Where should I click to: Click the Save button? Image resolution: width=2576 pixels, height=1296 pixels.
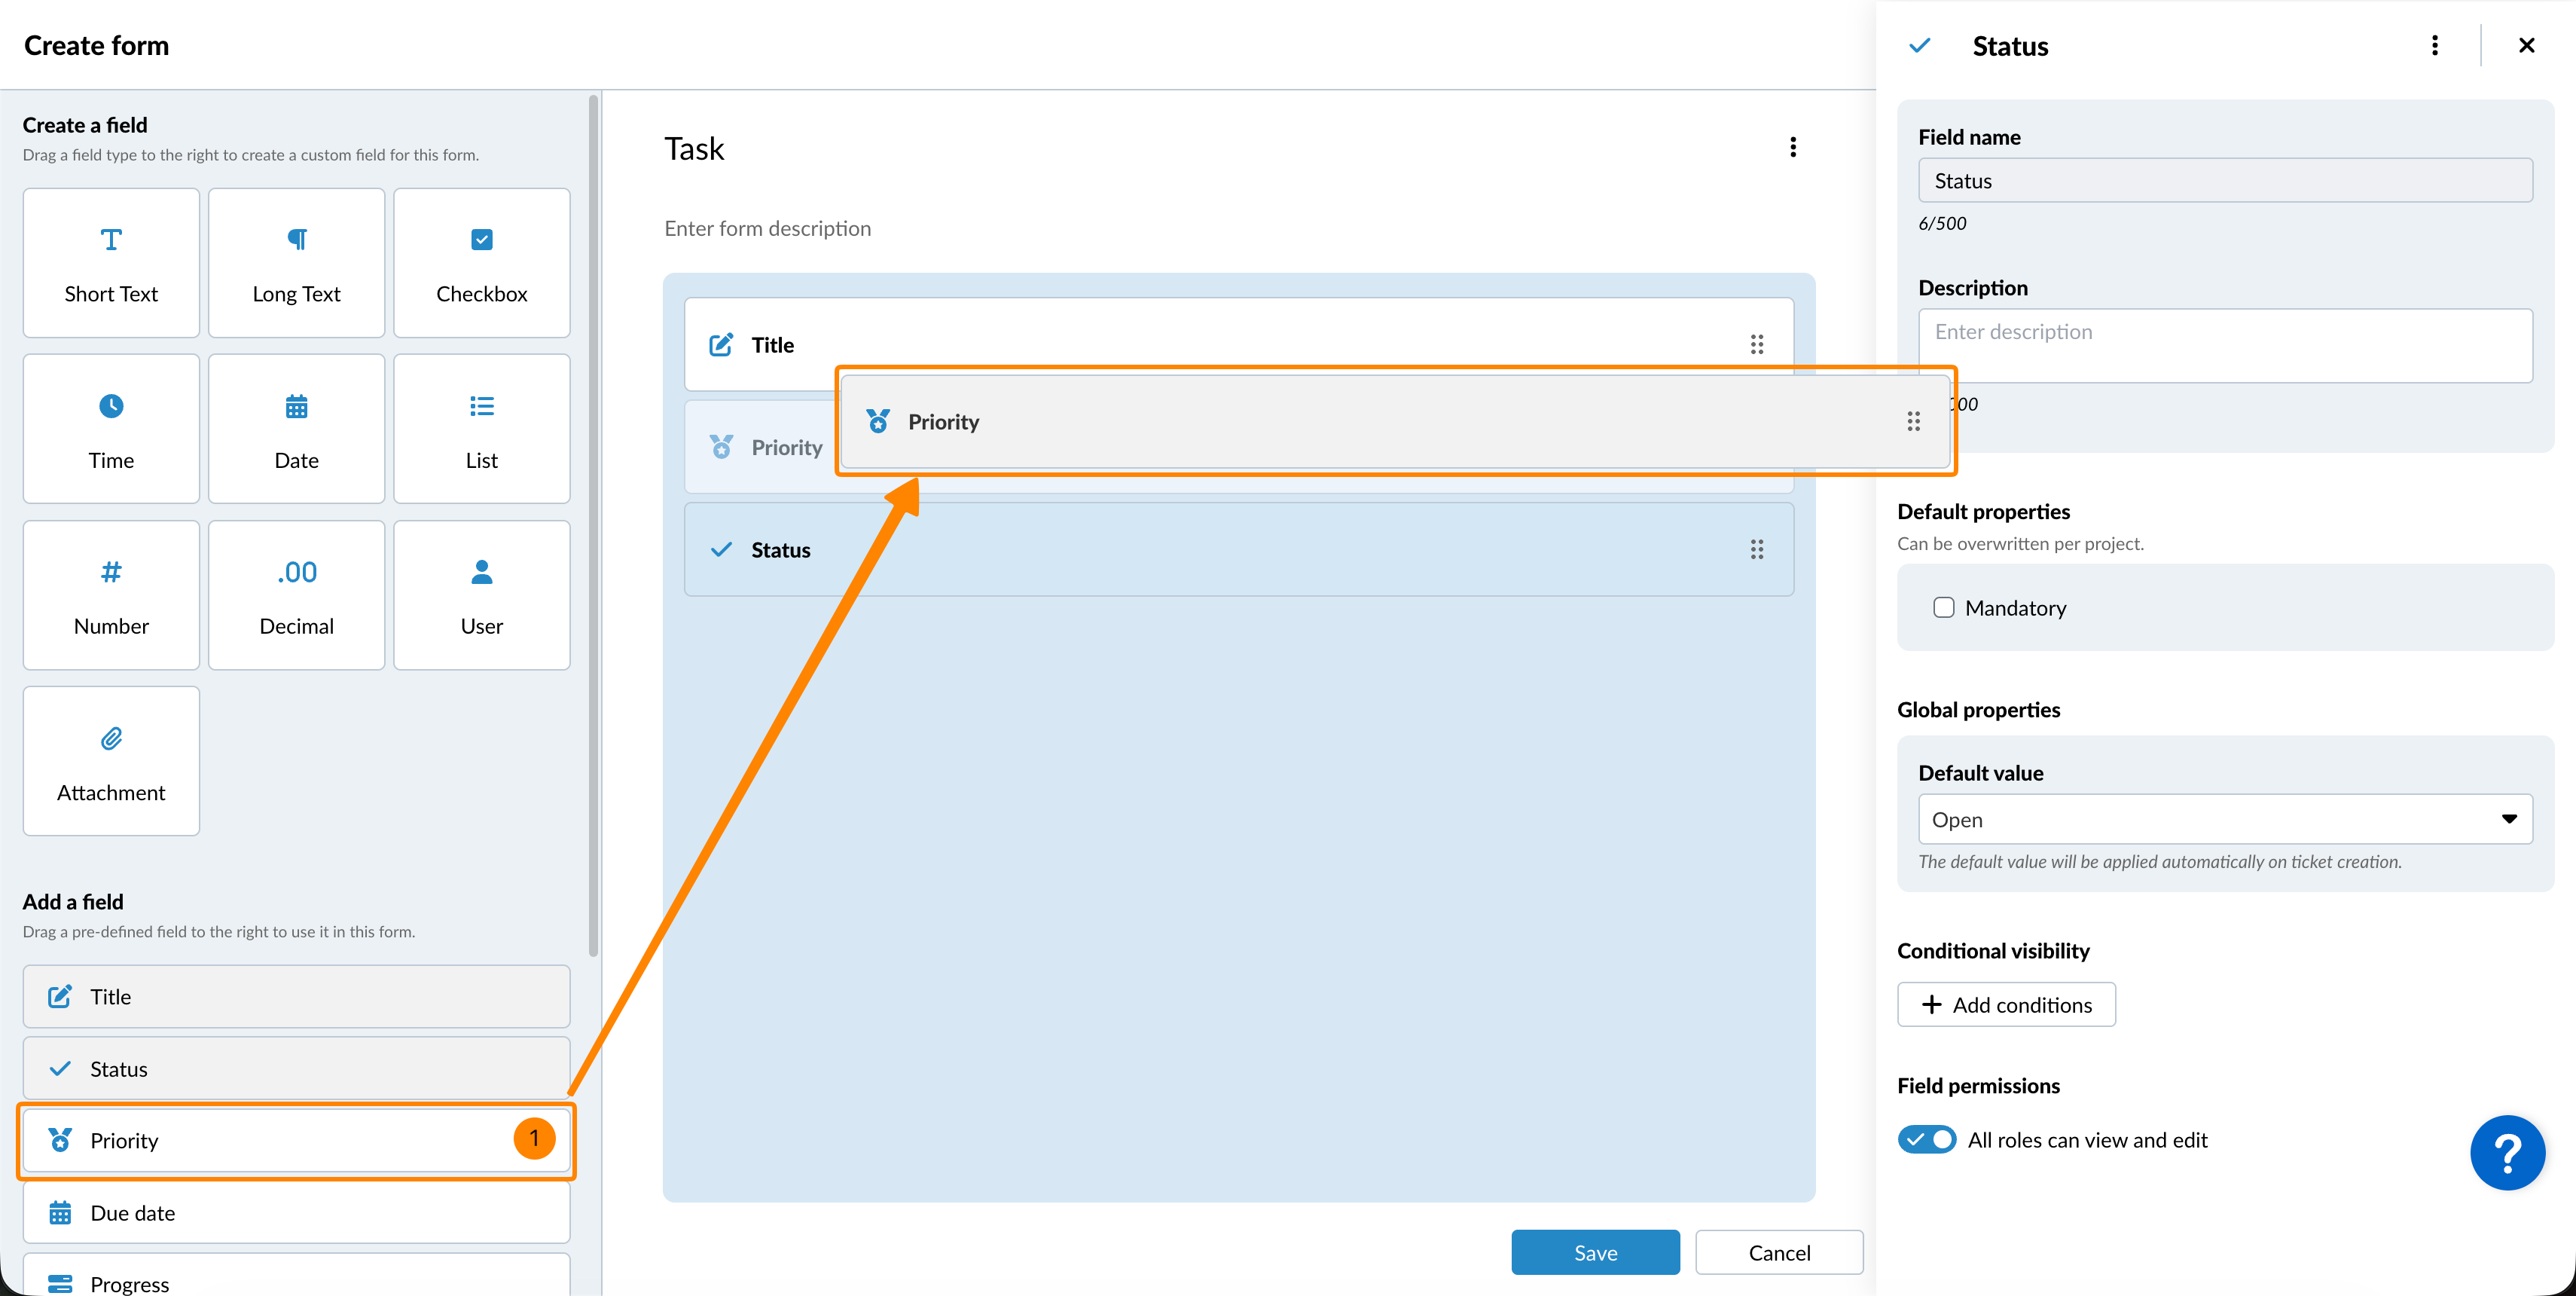click(1595, 1252)
